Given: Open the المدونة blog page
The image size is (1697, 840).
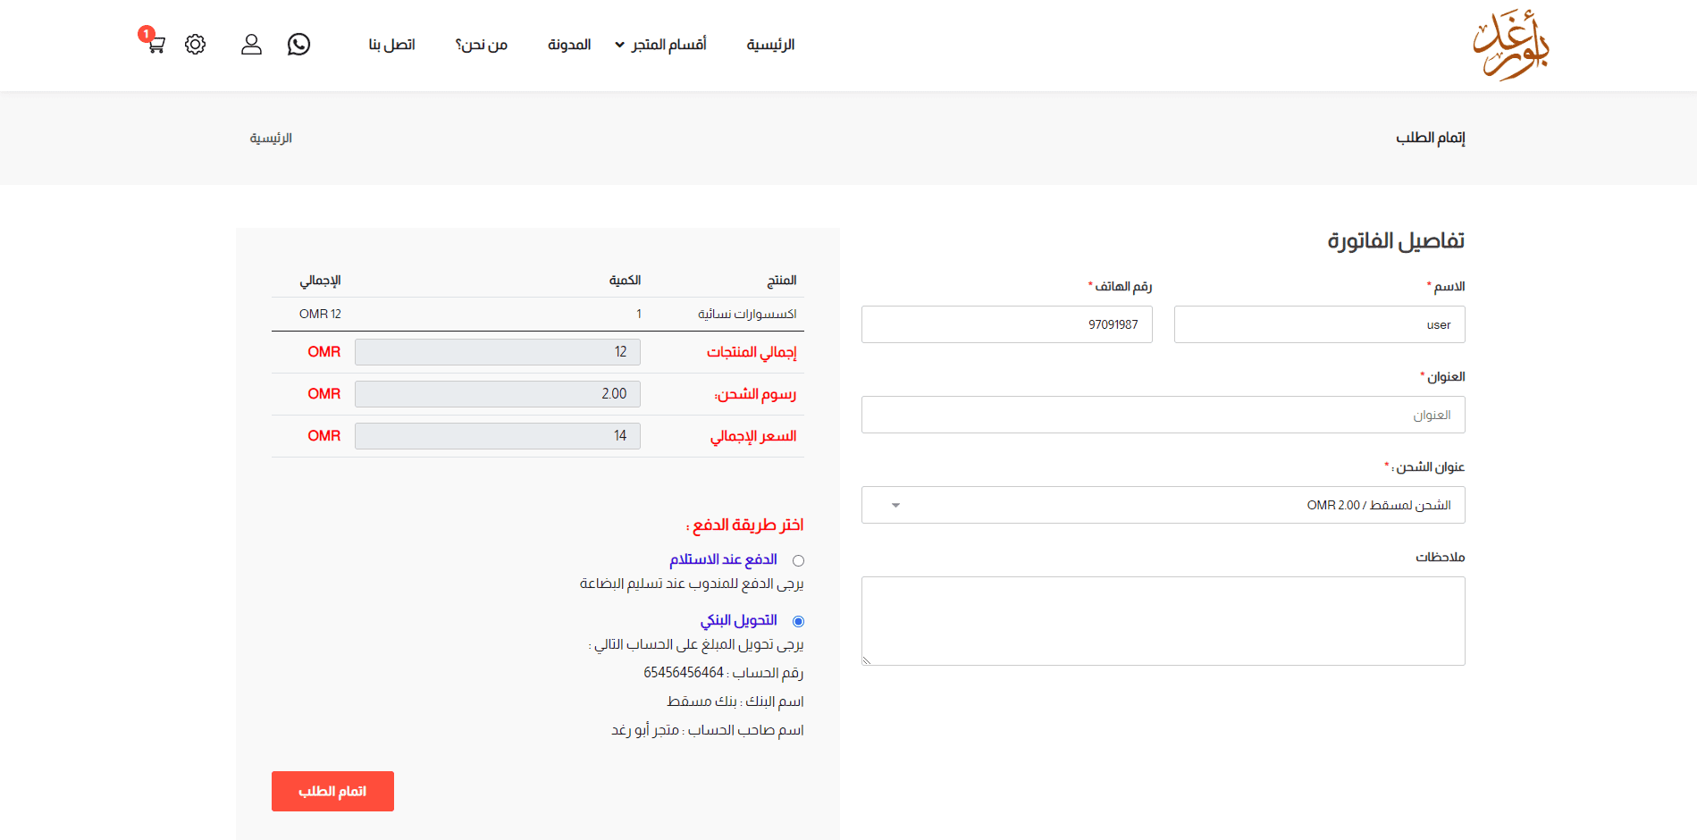Looking at the screenshot, I should (569, 45).
